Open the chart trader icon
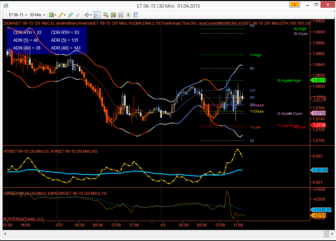336x241 pixels. pyautogui.click(x=106, y=15)
